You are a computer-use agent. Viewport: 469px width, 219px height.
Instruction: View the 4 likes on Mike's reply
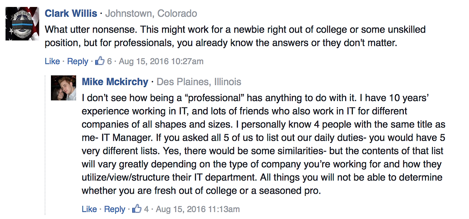coord(146,209)
